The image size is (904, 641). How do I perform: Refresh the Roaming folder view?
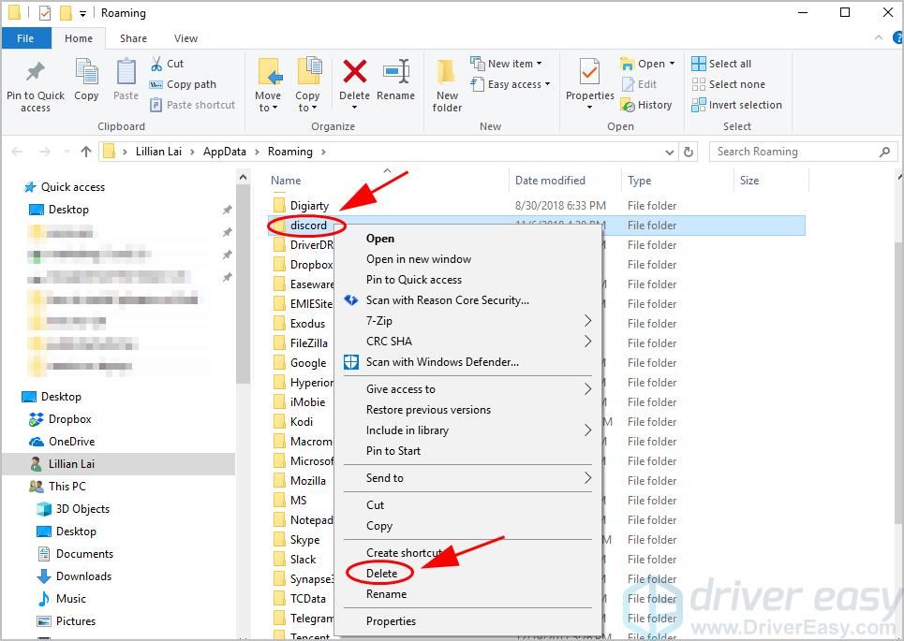pyautogui.click(x=689, y=152)
